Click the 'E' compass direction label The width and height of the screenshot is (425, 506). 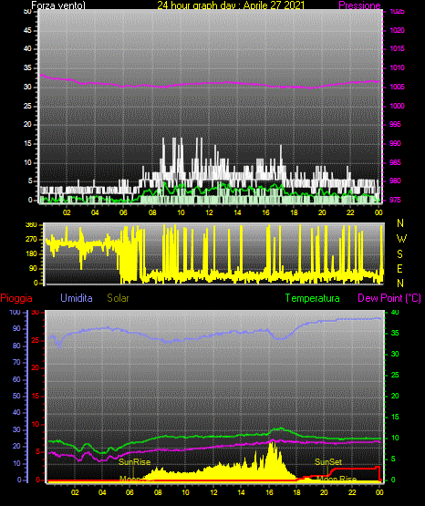point(399,269)
